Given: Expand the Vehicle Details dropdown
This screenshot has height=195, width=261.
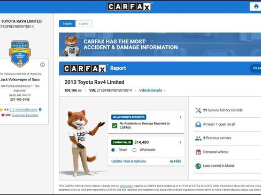Looking at the screenshot, I should [x=152, y=91].
